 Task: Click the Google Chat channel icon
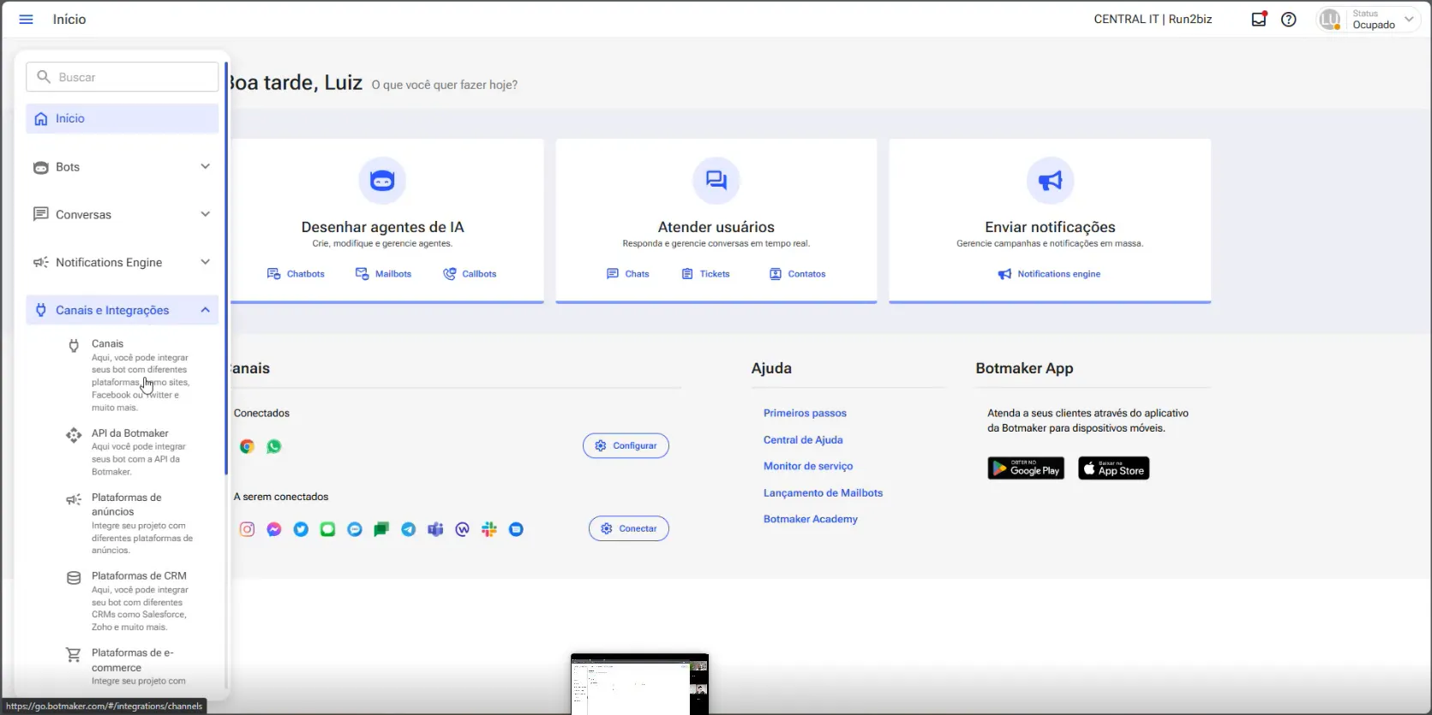[381, 529]
